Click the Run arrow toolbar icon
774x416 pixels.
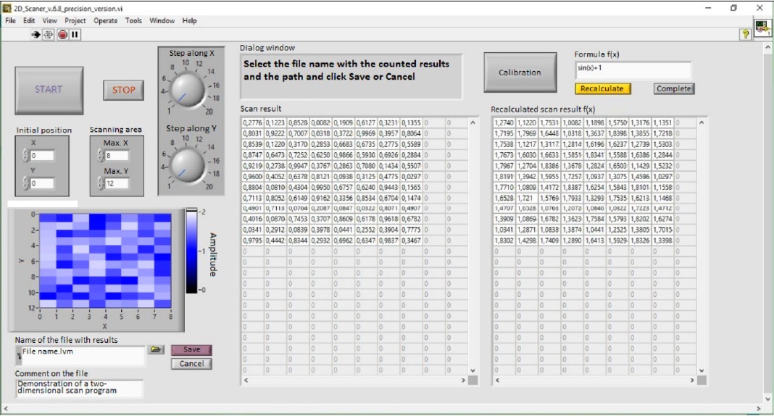pos(36,34)
